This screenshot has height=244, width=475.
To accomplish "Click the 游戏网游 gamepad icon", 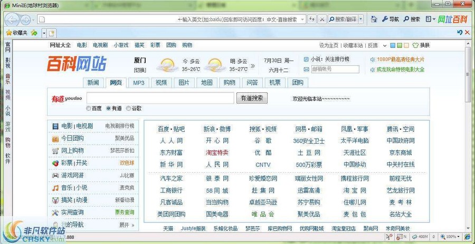I will (x=55, y=175).
